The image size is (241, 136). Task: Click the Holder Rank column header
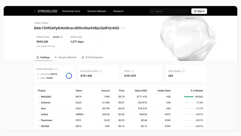coord(164,91)
